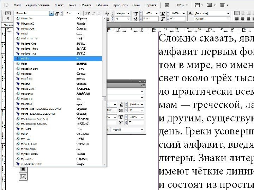Collapse the font family dropdown arrow

52,14
